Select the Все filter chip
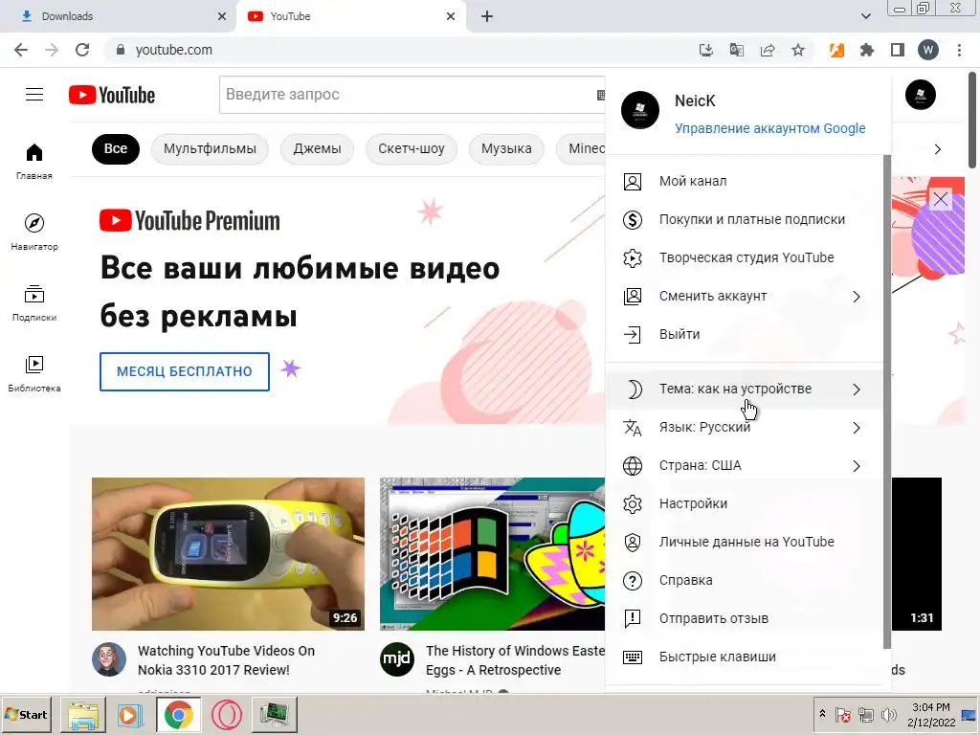The image size is (980, 735). (116, 148)
